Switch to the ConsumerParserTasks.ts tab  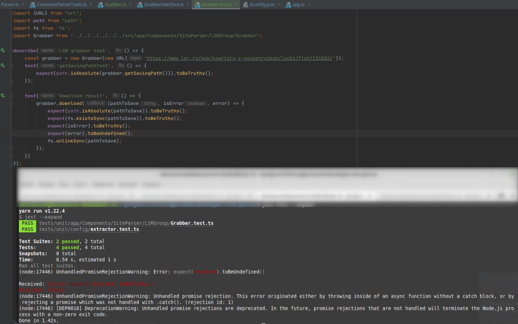tap(62, 4)
